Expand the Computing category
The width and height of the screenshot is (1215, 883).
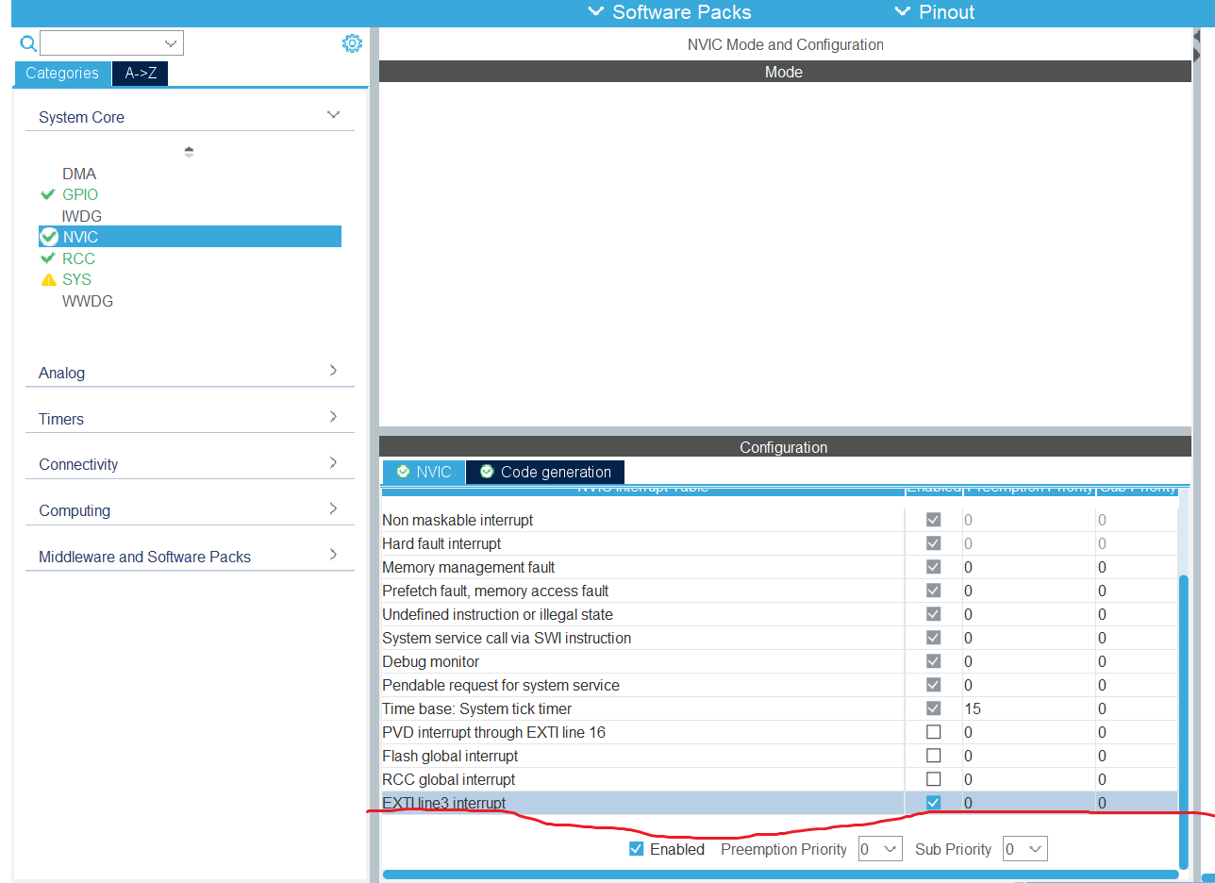pos(333,508)
